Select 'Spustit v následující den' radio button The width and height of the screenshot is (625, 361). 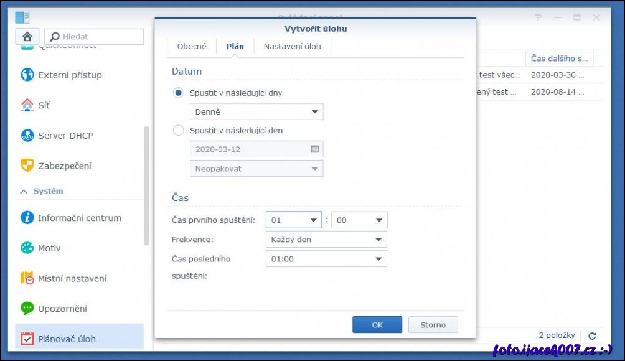click(x=179, y=131)
